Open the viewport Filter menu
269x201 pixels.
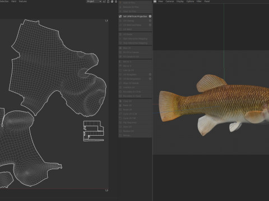[x=199, y=1]
